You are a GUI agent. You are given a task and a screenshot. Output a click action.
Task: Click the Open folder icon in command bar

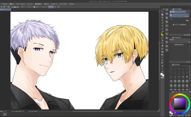(15, 7)
